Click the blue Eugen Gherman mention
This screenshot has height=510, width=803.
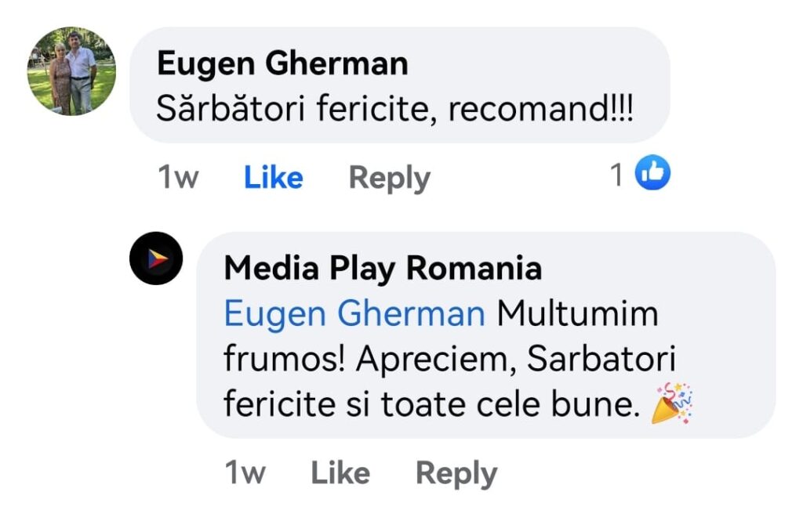point(354,314)
